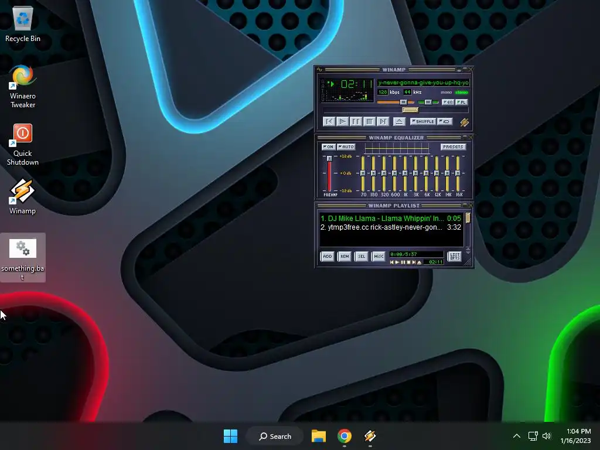600x450 pixels.
Task: Click the green balance slider
Action: pos(428,102)
